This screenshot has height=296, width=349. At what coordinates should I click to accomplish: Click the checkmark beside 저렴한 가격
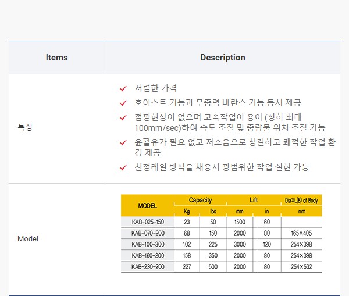point(123,88)
